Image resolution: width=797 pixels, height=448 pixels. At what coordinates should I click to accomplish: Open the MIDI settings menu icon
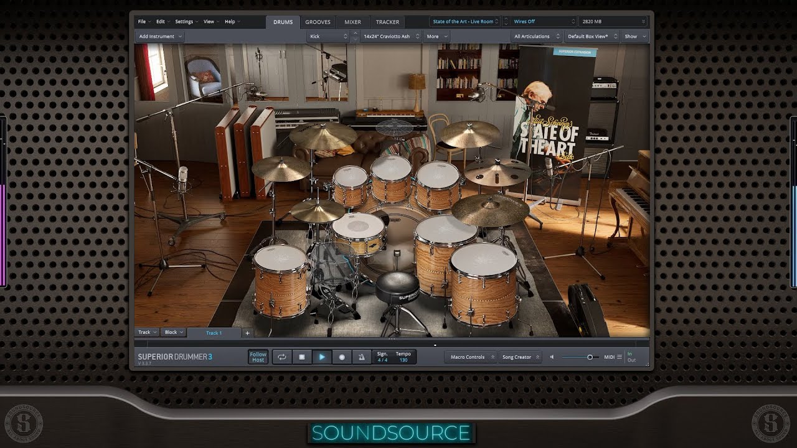pyautogui.click(x=620, y=357)
